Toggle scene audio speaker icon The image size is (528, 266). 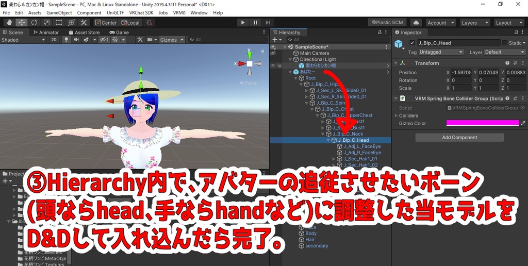point(76,40)
